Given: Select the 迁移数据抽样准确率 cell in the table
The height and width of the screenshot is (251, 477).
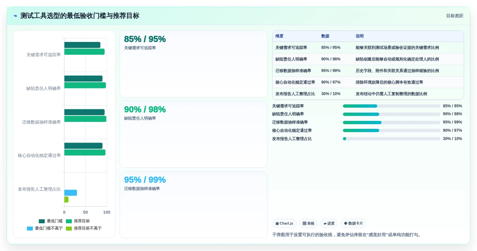Looking at the screenshot, I should 293,71.
